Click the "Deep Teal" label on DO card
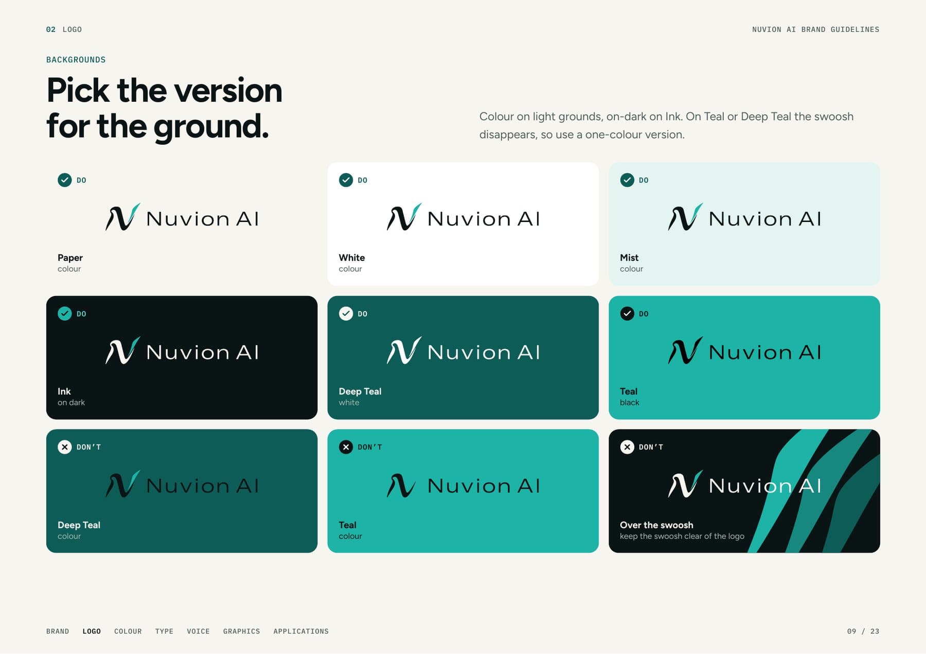 360,391
